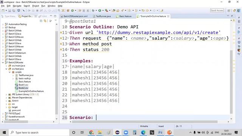Screen dimensions: 242x136
Task: Click the Forward navigation arrow icon
Action: coord(154,11)
